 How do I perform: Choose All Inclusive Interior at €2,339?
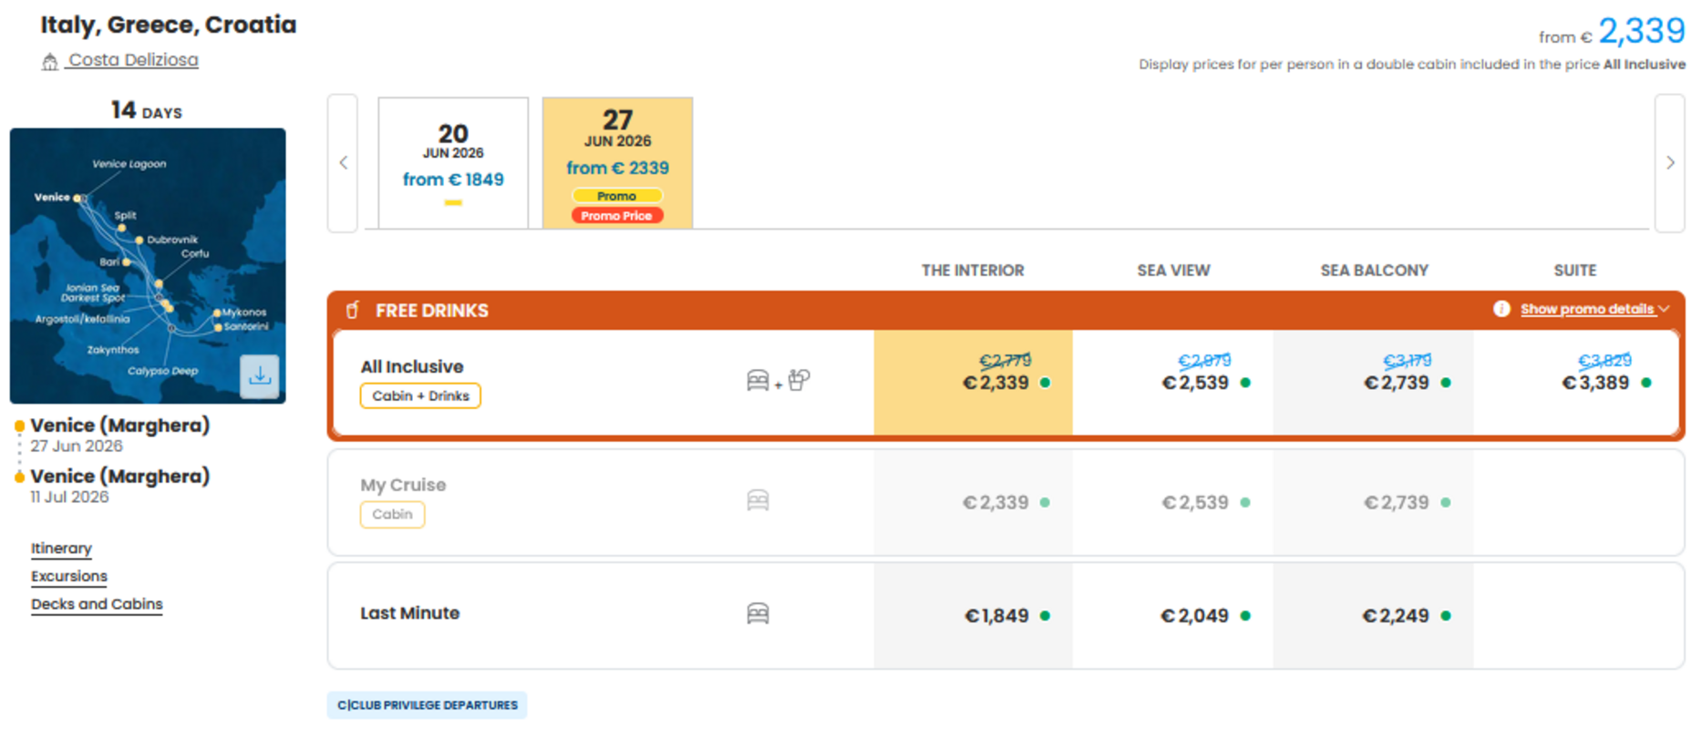coord(973,383)
